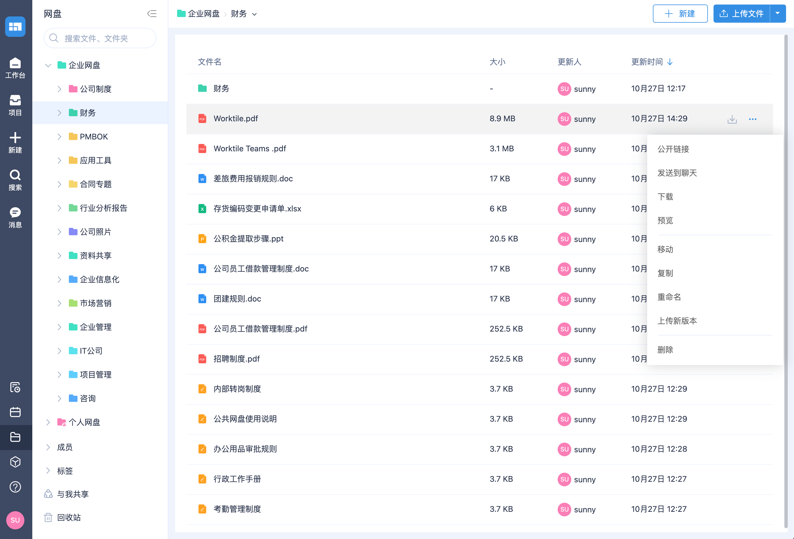Image resolution: width=794 pixels, height=539 pixels.
Task: Expand the 财务 folder in sidebar
Action: [x=60, y=113]
